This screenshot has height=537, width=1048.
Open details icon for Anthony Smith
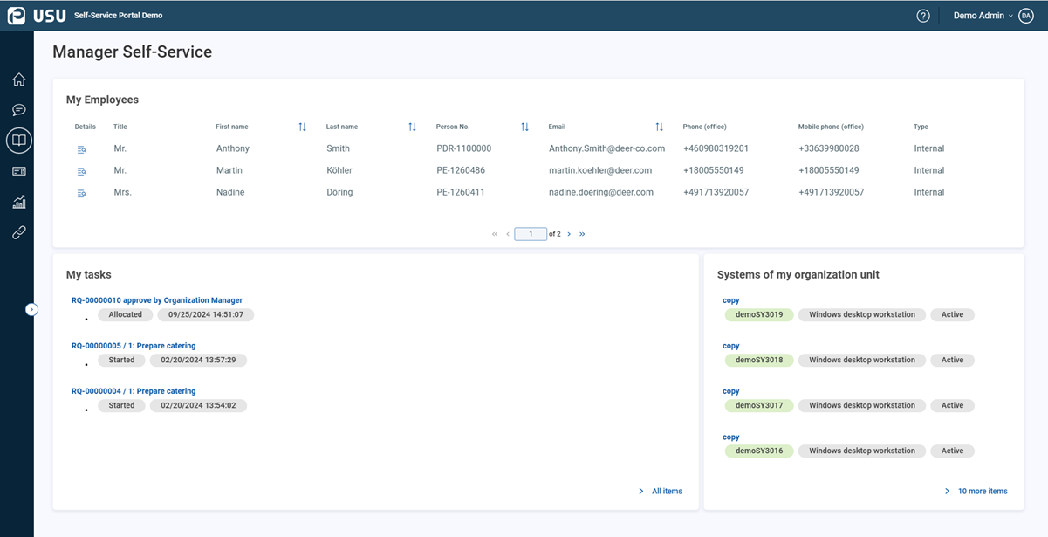[x=82, y=149]
